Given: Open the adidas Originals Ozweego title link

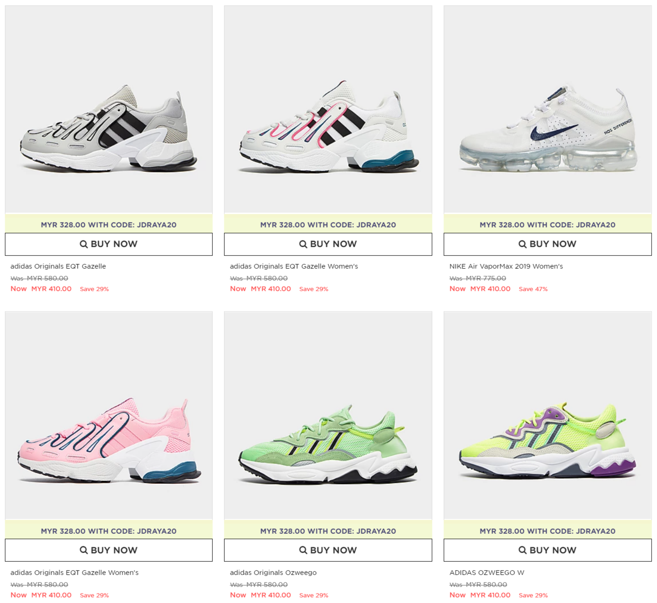Looking at the screenshot, I should tap(273, 572).
